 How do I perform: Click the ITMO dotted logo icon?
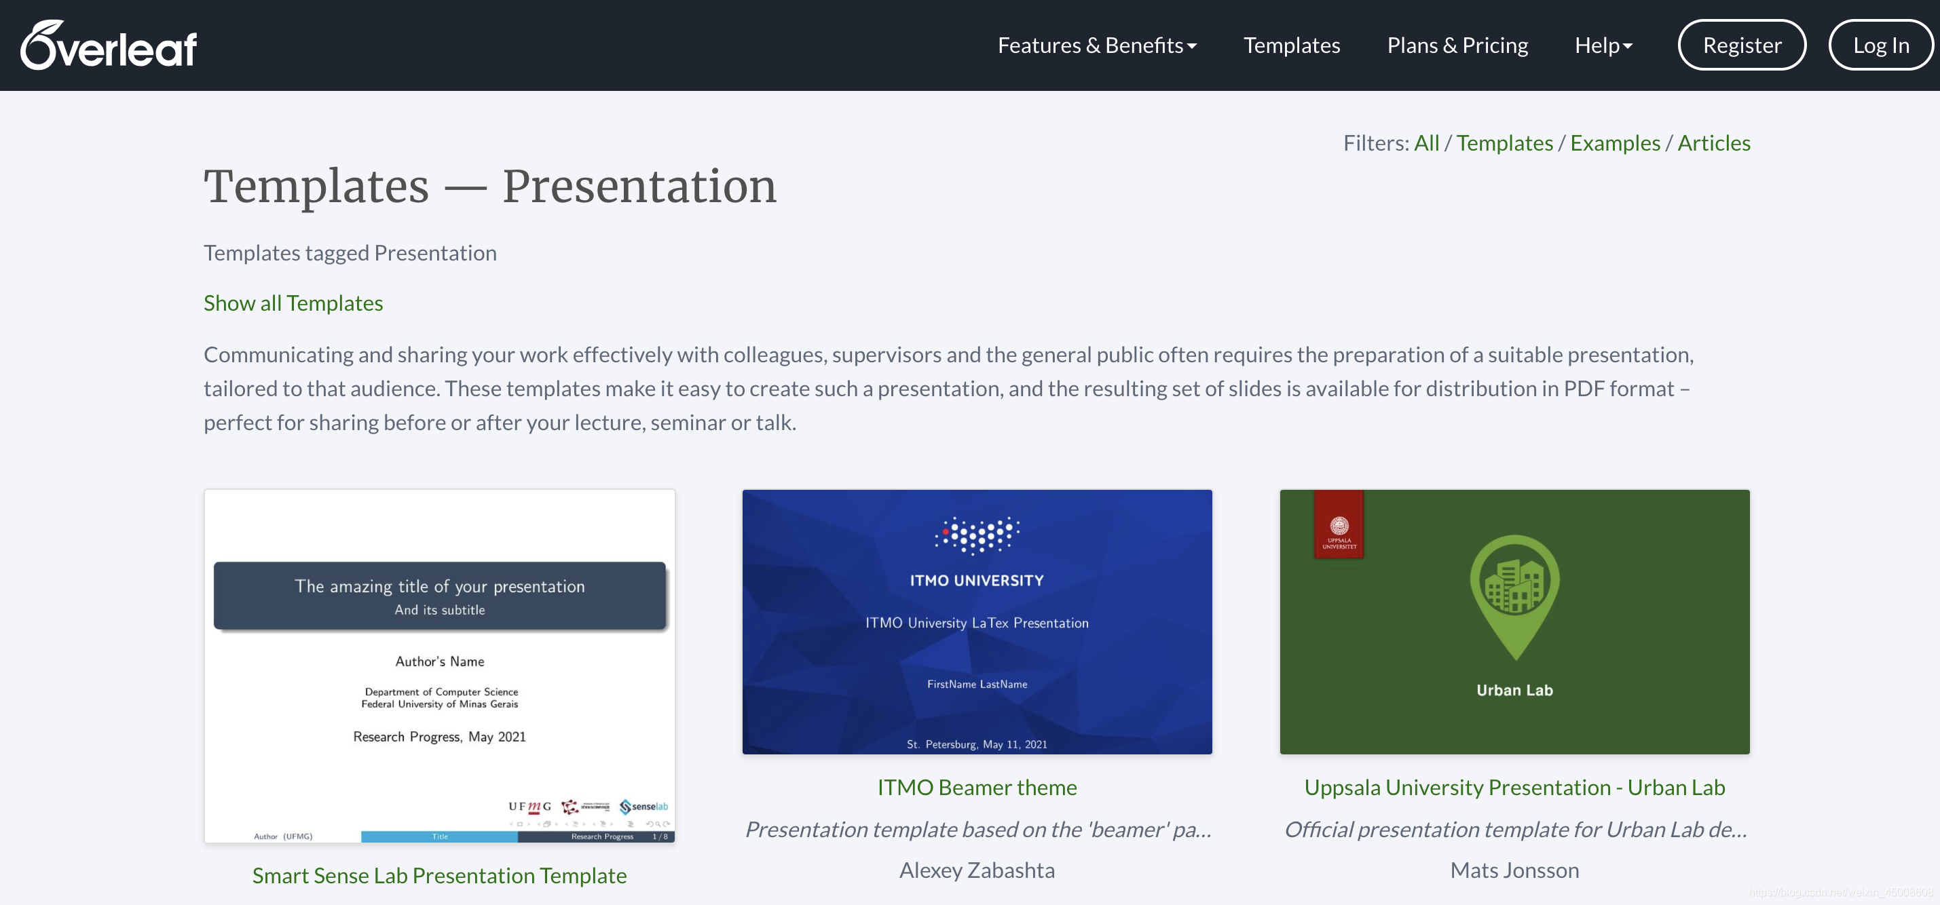click(x=977, y=535)
